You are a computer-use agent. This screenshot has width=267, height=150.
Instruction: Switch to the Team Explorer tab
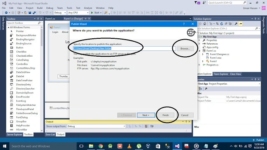click(221, 74)
